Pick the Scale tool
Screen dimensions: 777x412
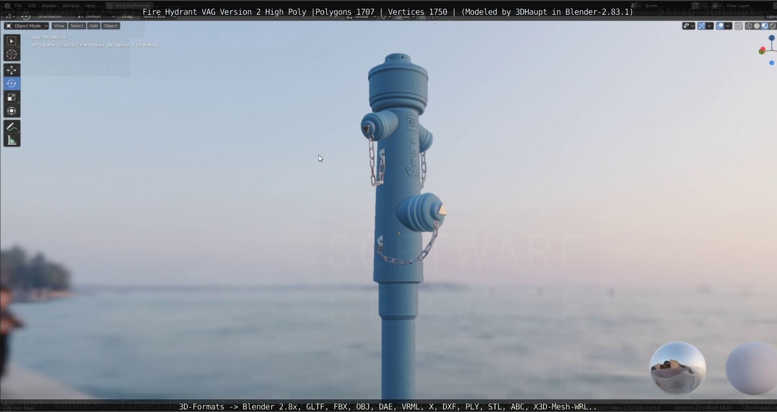tap(12, 97)
